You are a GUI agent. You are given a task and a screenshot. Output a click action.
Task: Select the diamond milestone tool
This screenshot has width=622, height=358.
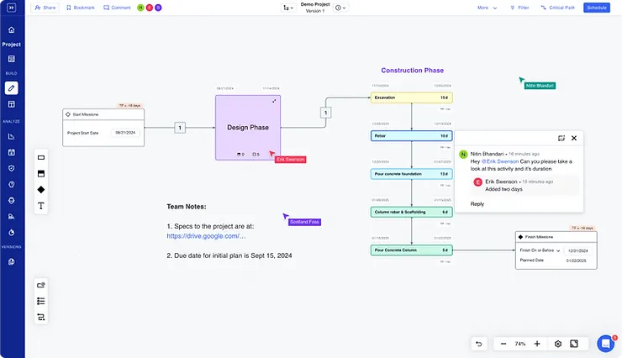click(41, 190)
